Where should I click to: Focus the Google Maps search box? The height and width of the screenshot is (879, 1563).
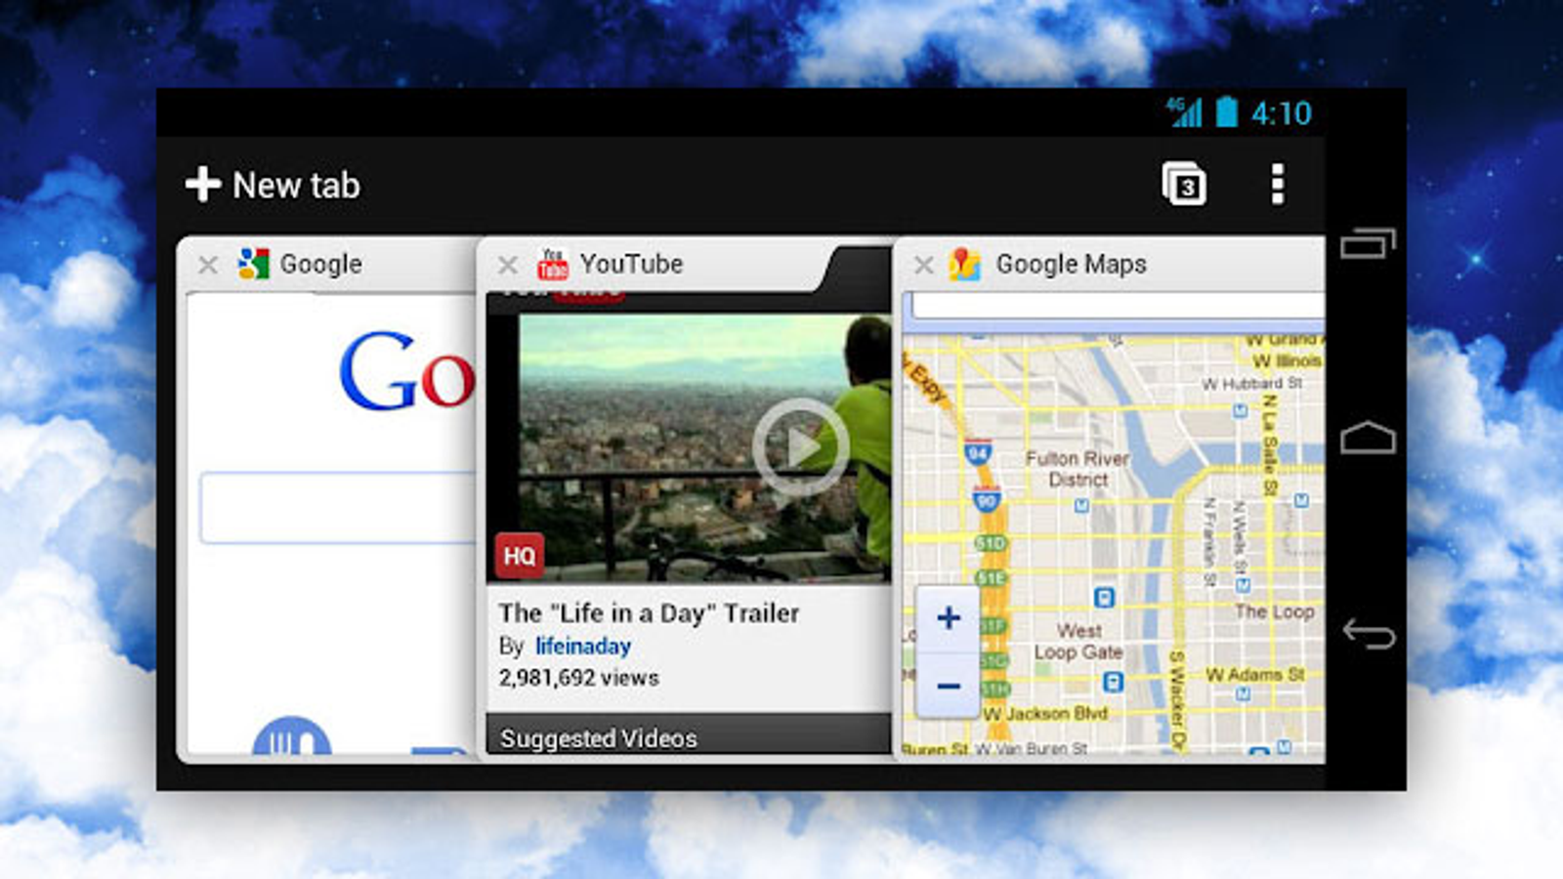pos(1118,306)
